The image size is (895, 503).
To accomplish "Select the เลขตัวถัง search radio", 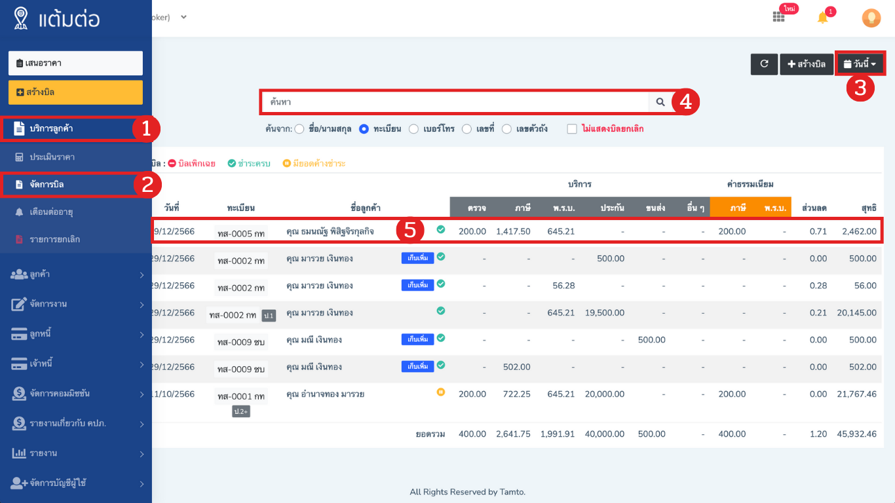I will (507, 129).
